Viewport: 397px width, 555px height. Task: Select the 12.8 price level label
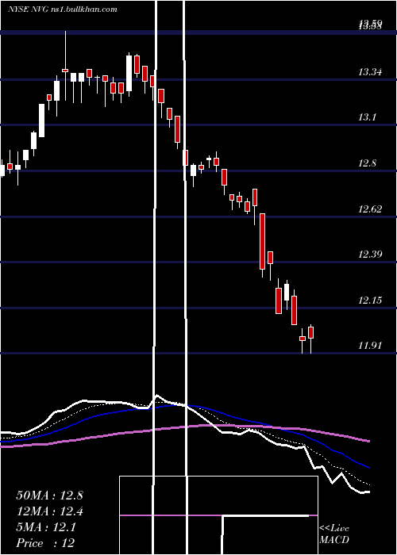point(367,163)
